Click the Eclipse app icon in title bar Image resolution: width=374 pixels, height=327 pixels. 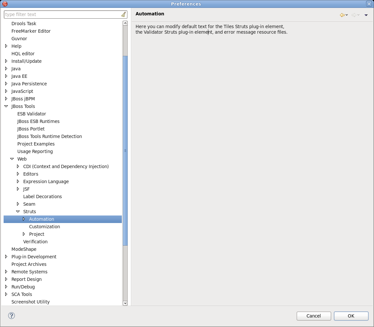(5, 4)
